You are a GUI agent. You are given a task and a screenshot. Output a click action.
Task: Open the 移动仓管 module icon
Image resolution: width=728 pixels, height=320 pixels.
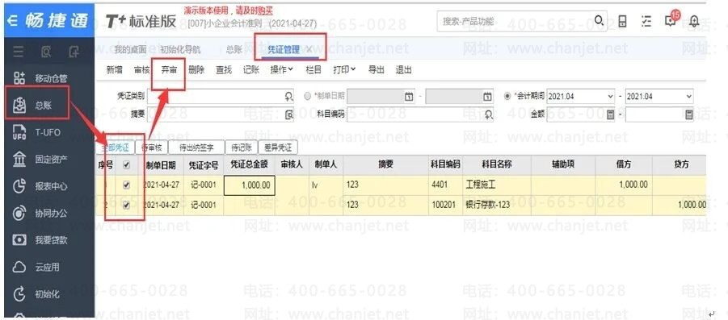[19, 78]
